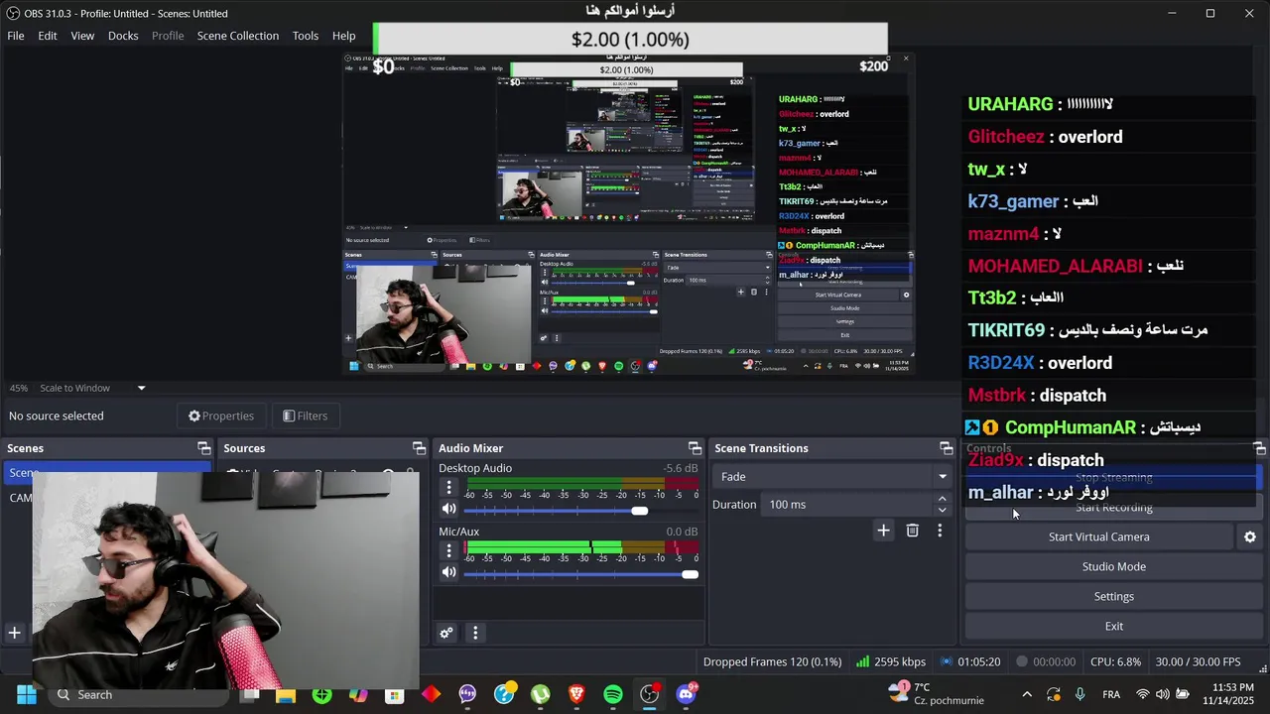Toggle Start Virtual Camera
1270x714 pixels.
pyautogui.click(x=1098, y=536)
